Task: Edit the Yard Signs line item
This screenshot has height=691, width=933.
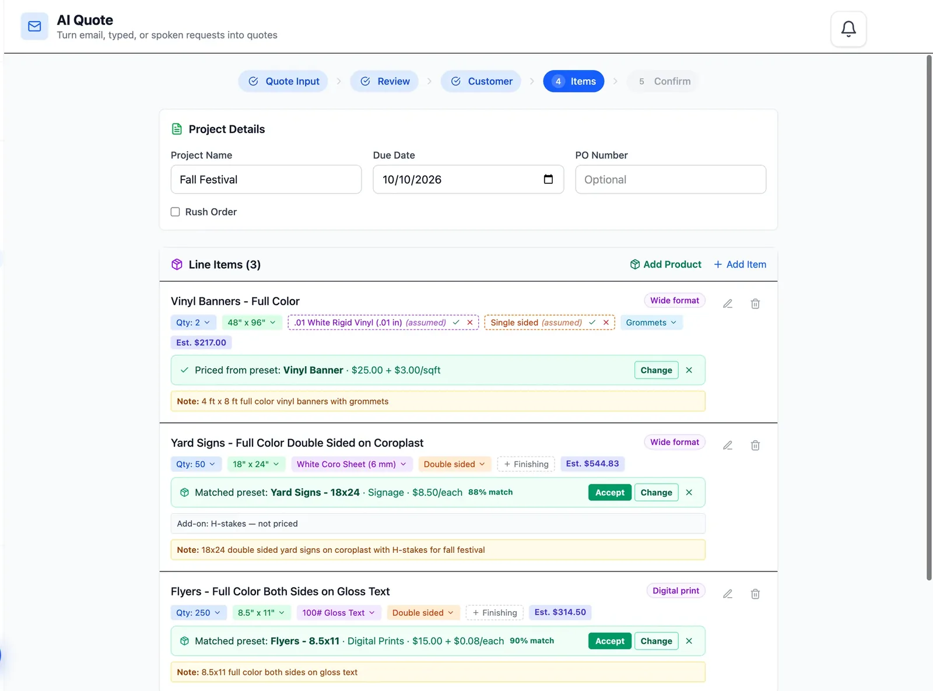Action: 728,446
